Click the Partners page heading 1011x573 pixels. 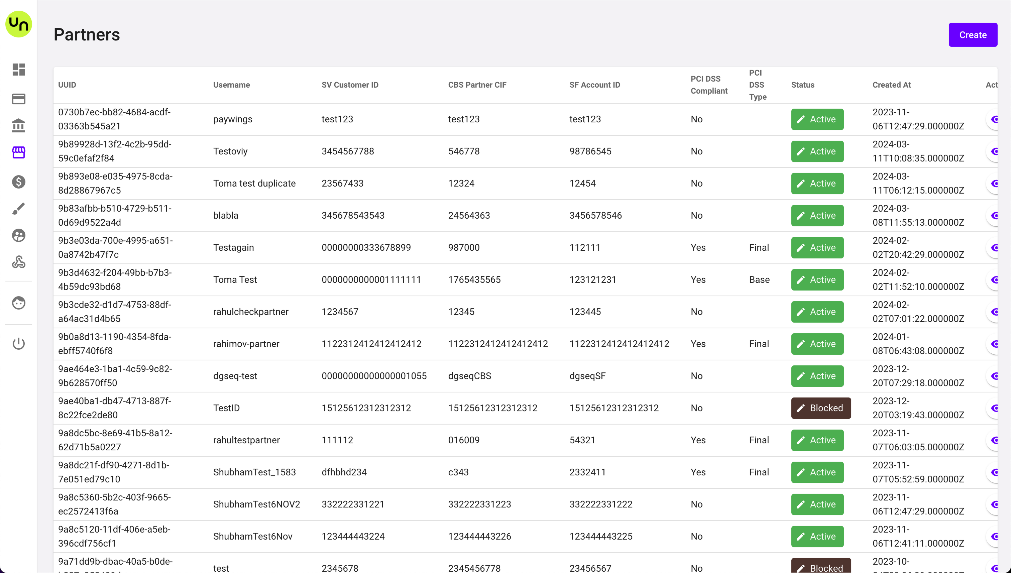[x=87, y=35]
